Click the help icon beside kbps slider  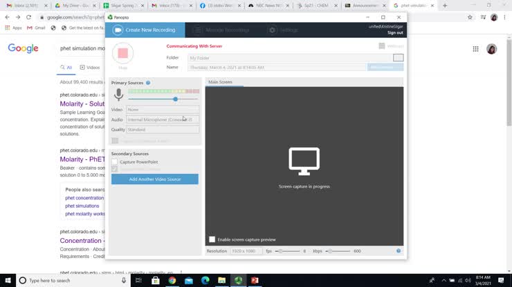tap(399, 251)
